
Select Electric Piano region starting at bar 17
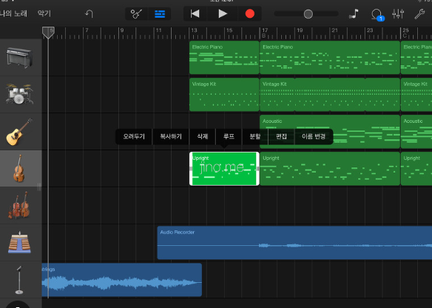coord(330,57)
